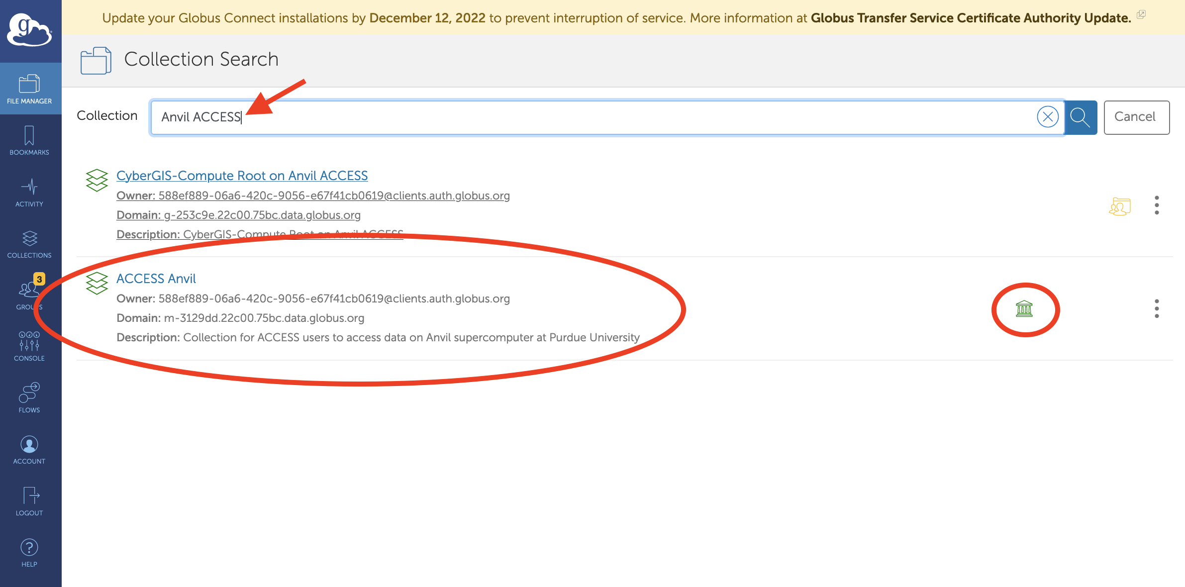Click the stacked-layers icon beside CyberGIS-Compute Root
The image size is (1185, 587).
coord(97,180)
